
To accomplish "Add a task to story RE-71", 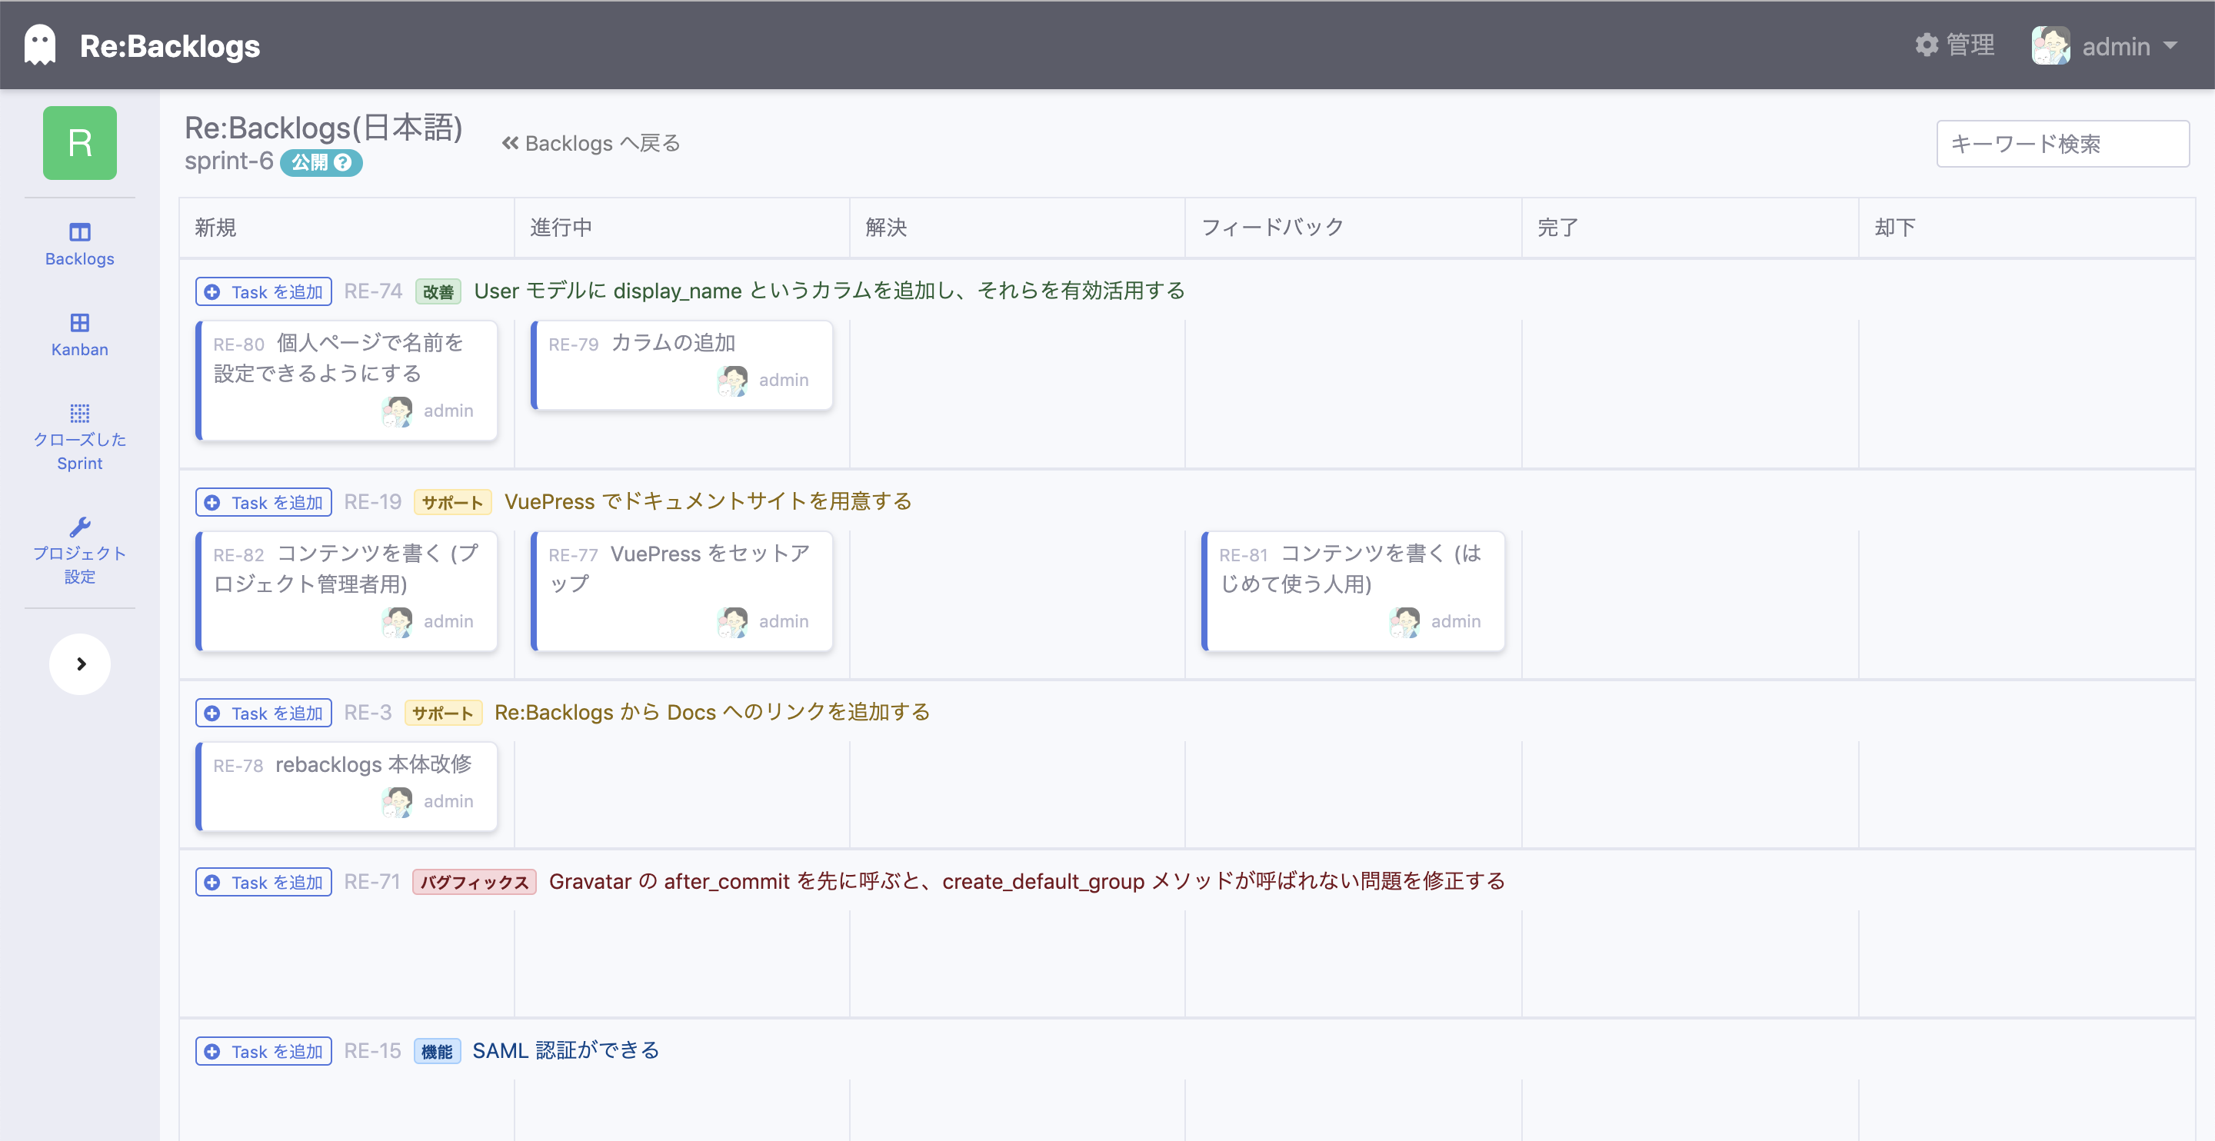I will pos(263,882).
